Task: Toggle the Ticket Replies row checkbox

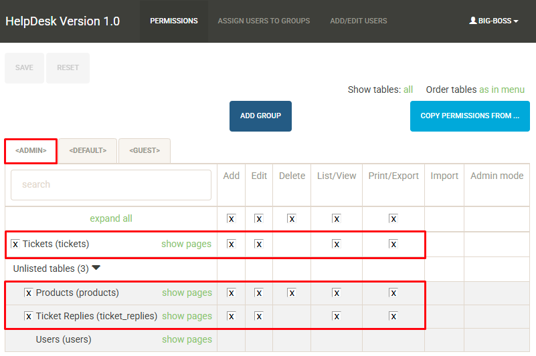Action: click(29, 317)
